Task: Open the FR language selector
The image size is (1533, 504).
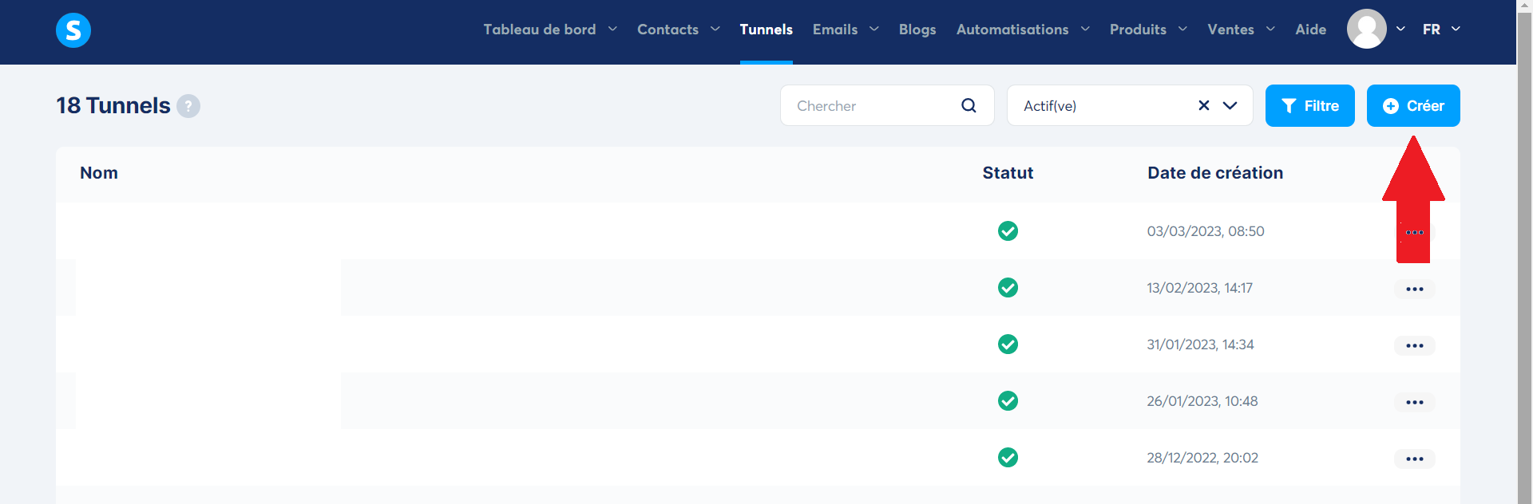Action: (x=1441, y=30)
